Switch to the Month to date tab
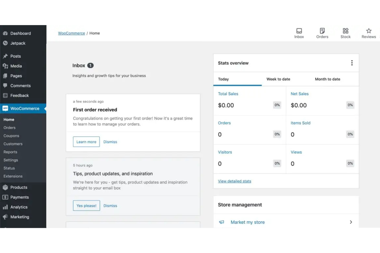 327,79
